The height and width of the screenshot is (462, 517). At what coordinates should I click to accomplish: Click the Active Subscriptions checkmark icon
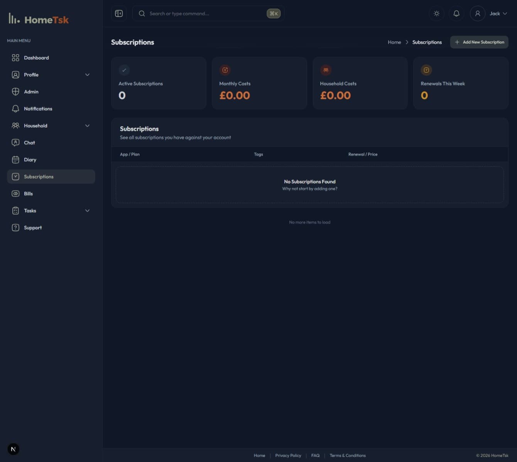tap(124, 70)
